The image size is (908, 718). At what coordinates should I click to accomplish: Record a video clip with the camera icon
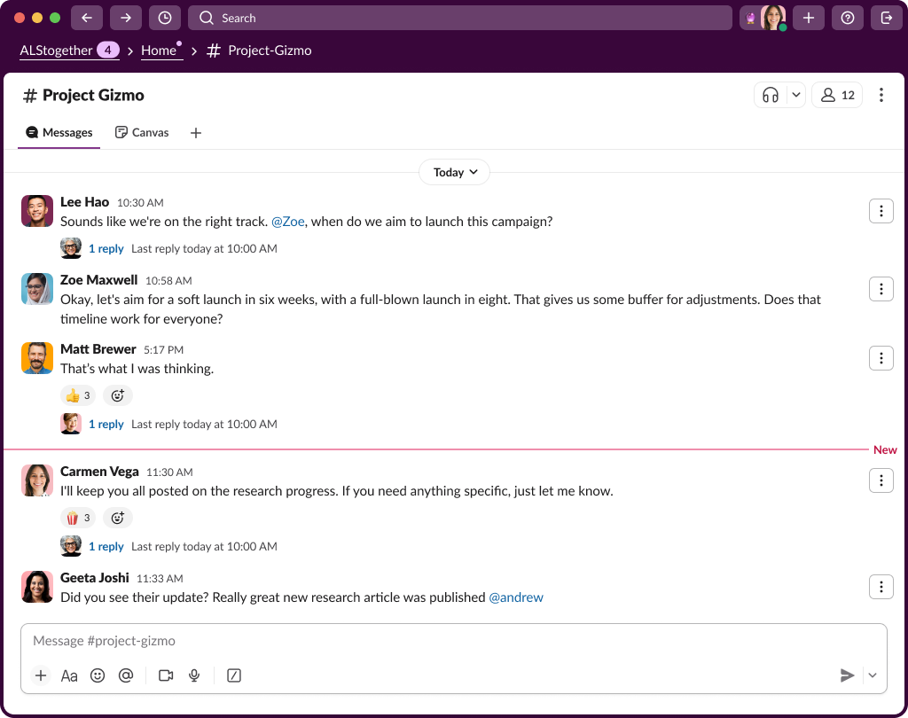coord(166,675)
